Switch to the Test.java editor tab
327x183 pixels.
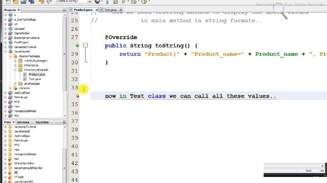coord(110,10)
